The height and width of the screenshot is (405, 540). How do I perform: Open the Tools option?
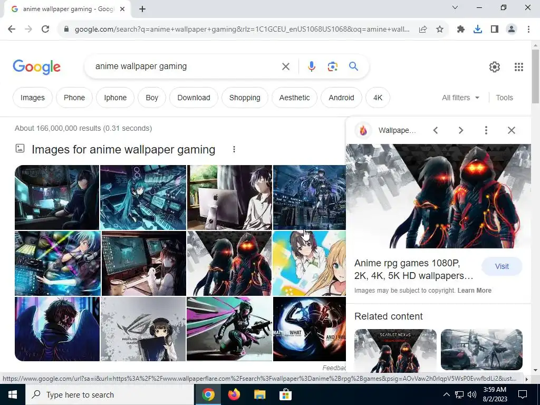(504, 98)
